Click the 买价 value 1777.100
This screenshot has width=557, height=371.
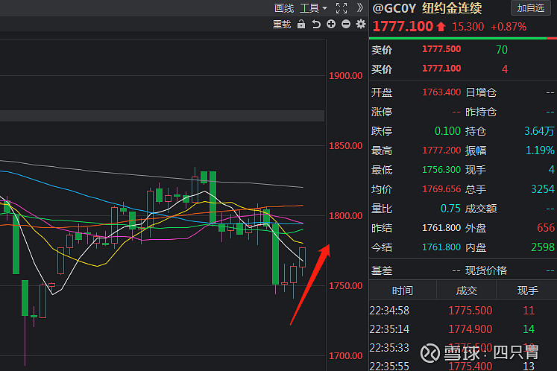coord(441,69)
